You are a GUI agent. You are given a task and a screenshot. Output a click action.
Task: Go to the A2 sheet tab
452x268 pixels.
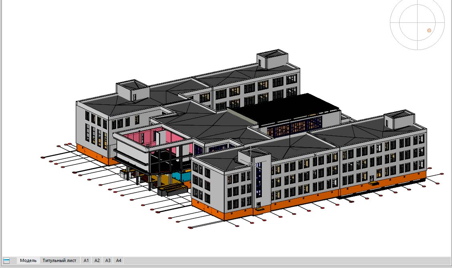(97, 260)
